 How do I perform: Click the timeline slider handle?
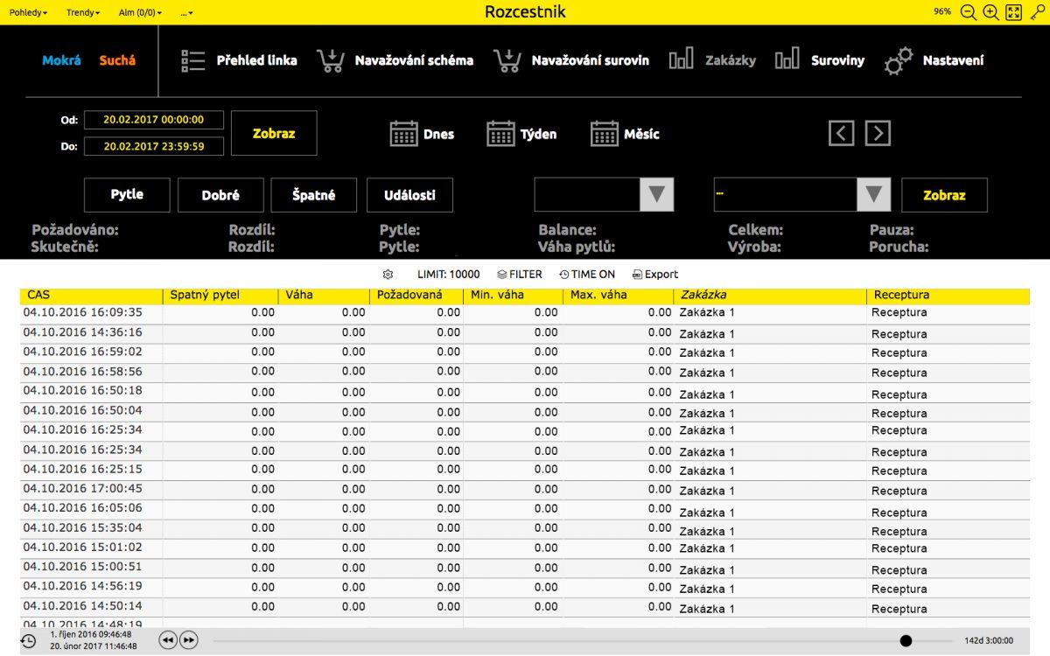906,641
